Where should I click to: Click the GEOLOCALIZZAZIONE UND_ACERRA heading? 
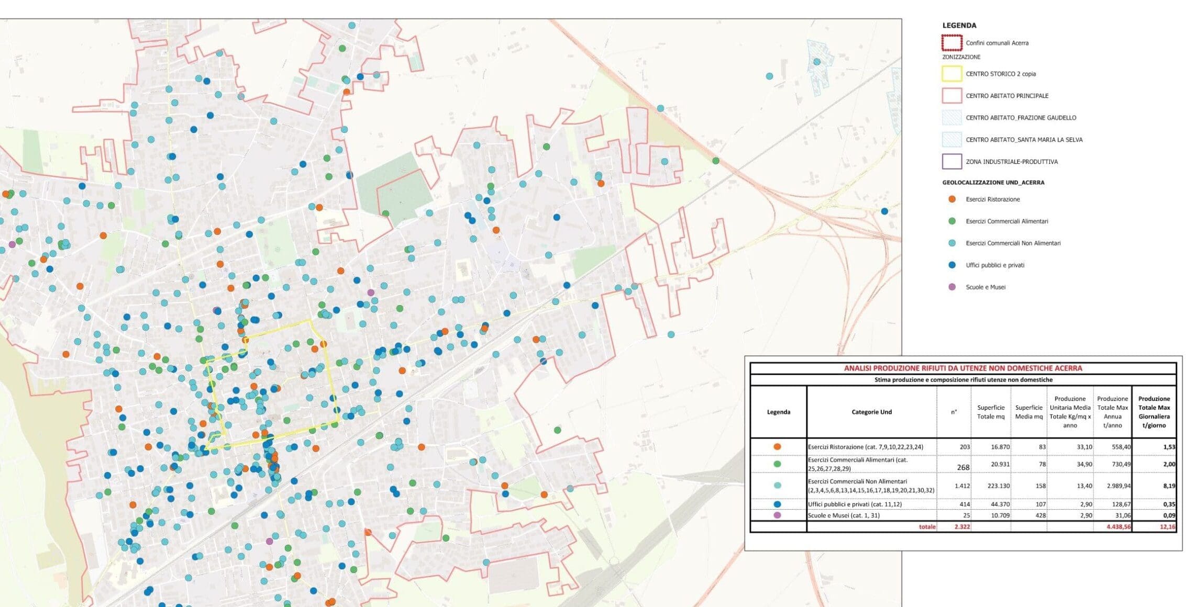coord(993,183)
